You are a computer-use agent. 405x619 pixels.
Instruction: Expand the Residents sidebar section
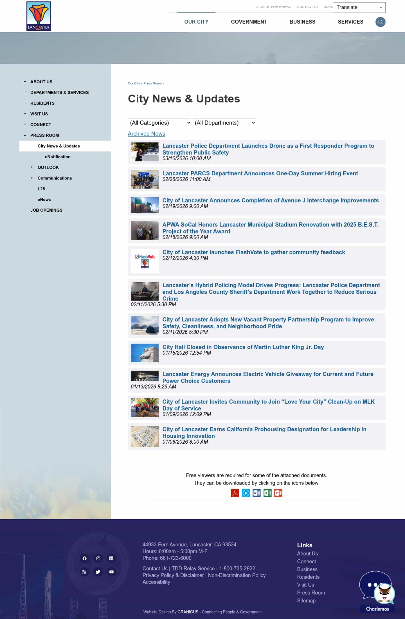click(25, 103)
